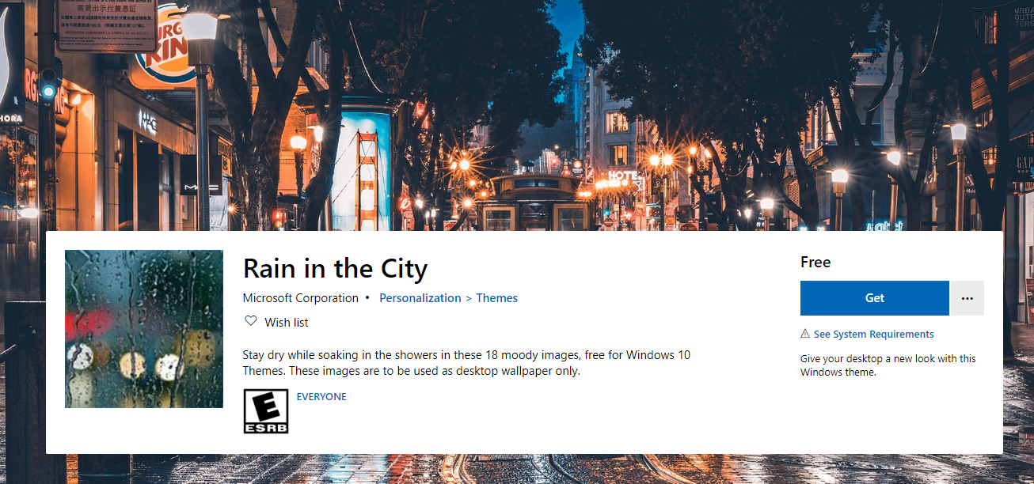Click the breadcrumb arrow between Personalization and Themes
The image size is (1034, 484).
[x=469, y=298]
